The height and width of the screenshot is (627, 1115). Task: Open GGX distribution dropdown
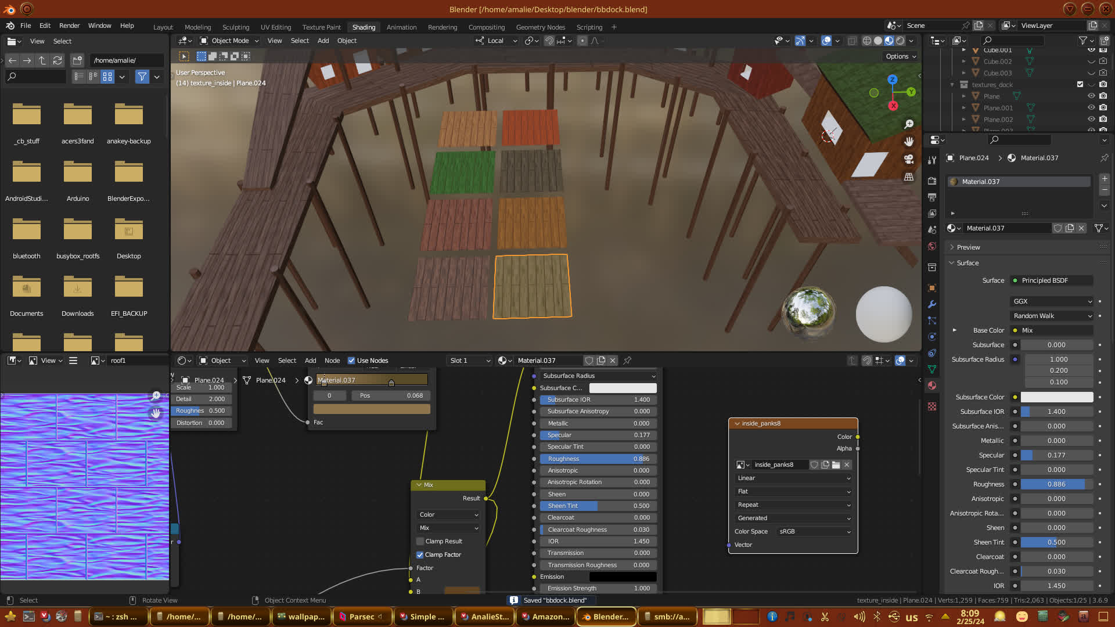click(1052, 301)
